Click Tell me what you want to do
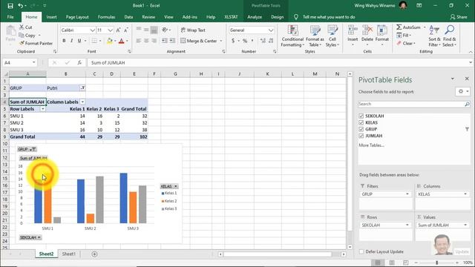 [x=329, y=17]
